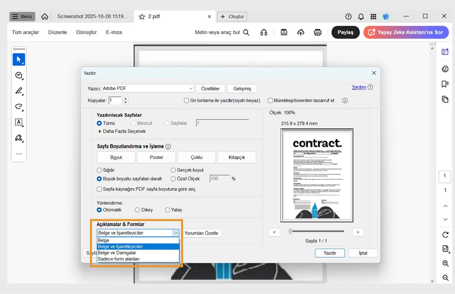Click the rotate page icon in right sidebar
Viewport: 455px width, 294px height.
tap(445, 235)
